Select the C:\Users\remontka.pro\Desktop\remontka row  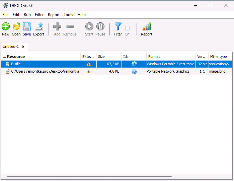[117, 71]
